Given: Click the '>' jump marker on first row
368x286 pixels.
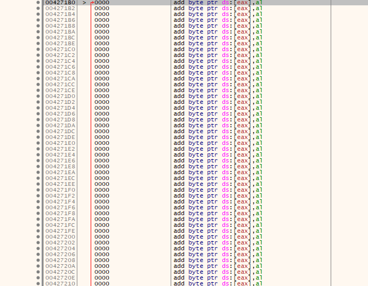Looking at the screenshot, I should click(84, 3).
